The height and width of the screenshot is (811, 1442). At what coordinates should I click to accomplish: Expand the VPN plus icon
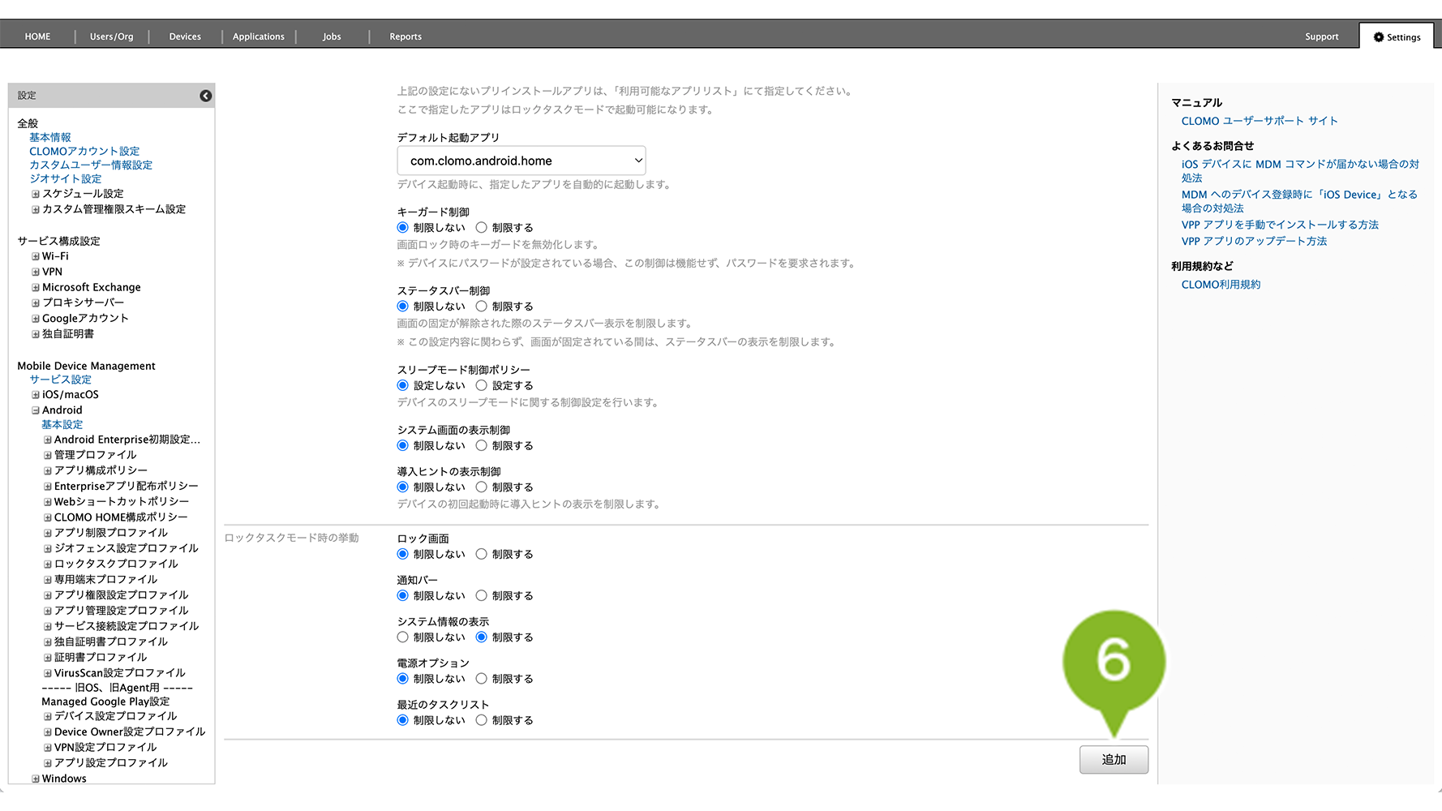click(x=36, y=272)
